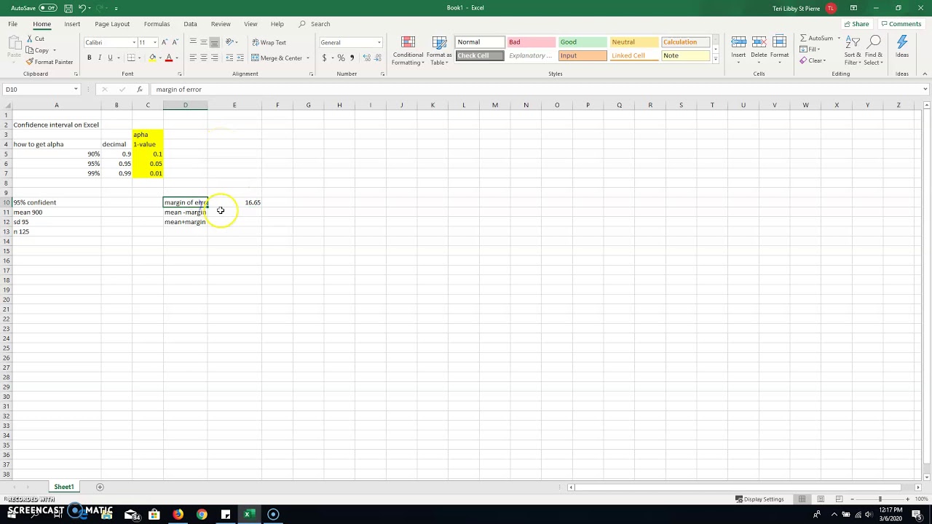Switch to the Review tab
The width and height of the screenshot is (932, 524).
tap(221, 24)
